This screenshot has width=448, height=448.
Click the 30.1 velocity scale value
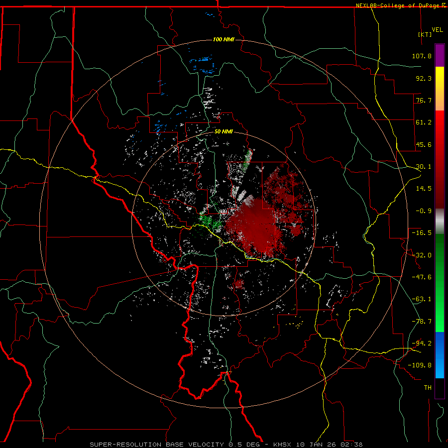[x=424, y=167]
